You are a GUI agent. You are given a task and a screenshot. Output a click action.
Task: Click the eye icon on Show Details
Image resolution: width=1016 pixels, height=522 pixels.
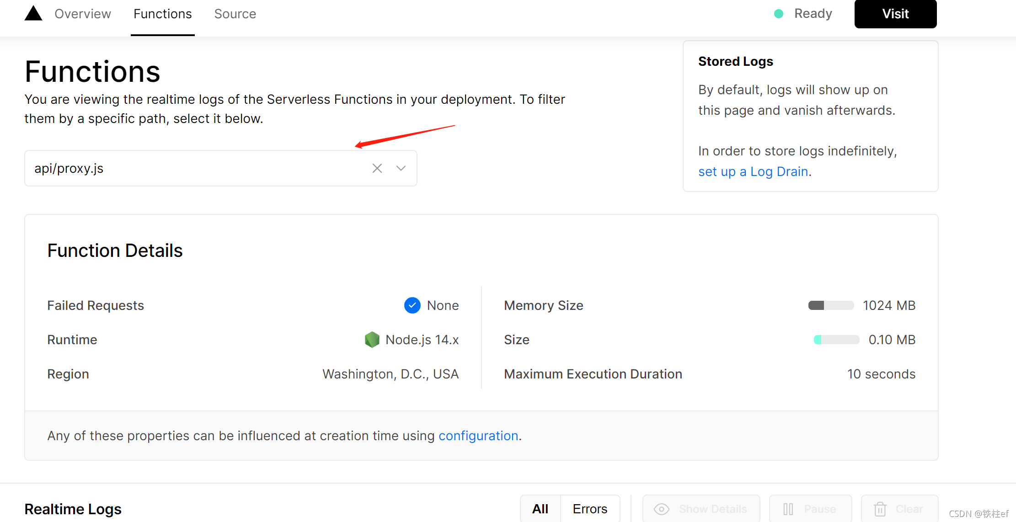point(662,509)
